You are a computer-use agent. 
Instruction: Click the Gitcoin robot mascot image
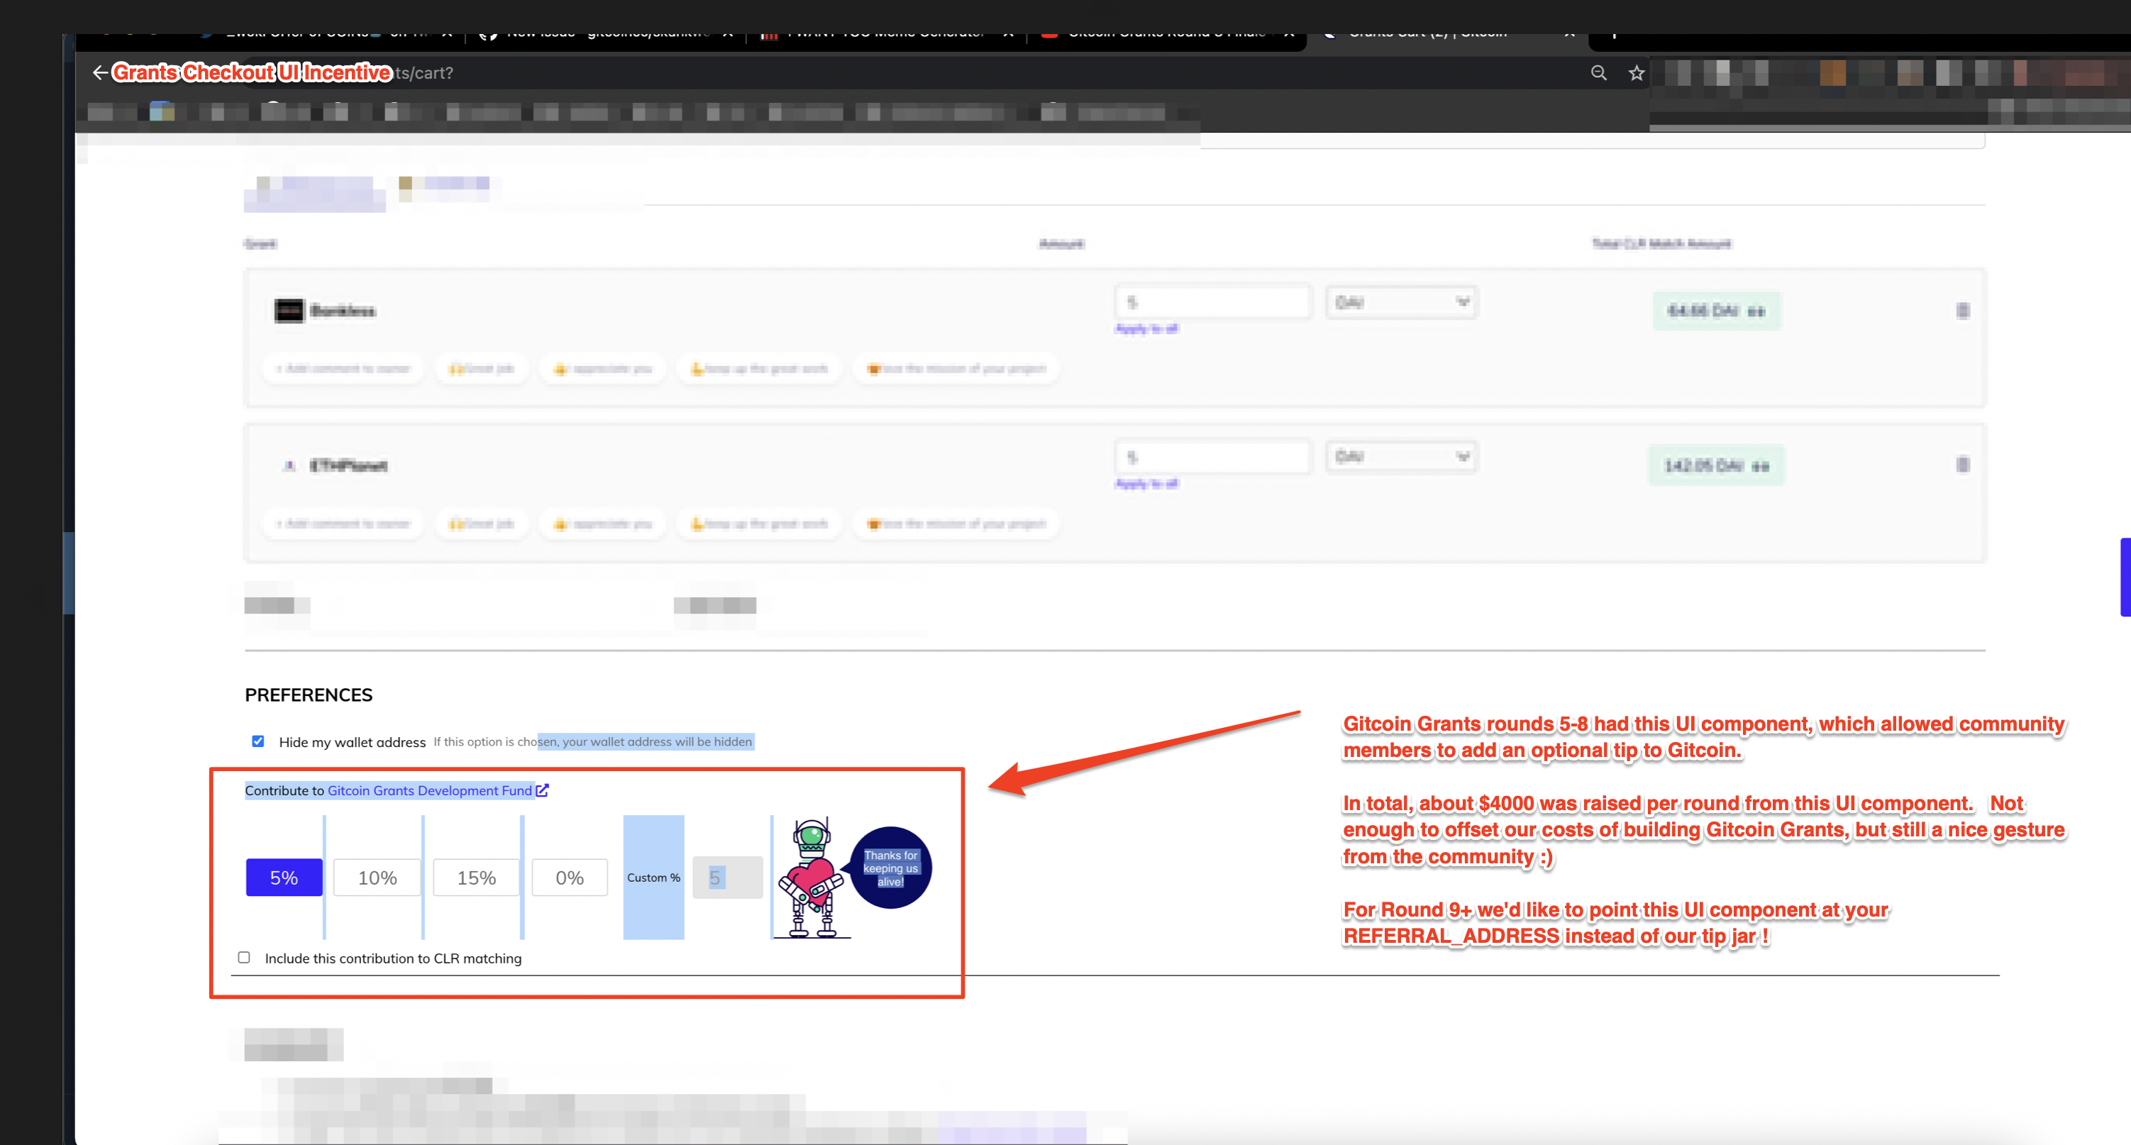point(812,878)
